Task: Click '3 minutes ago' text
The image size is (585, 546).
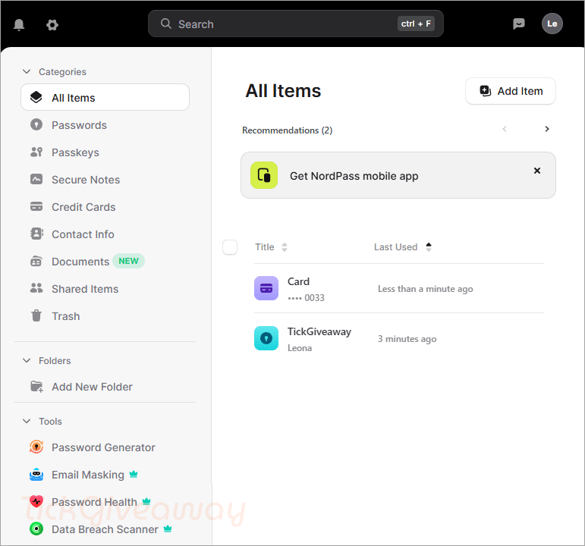Action: (x=407, y=339)
